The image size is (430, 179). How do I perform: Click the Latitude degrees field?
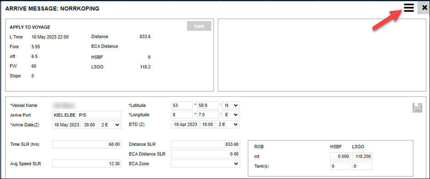(182, 105)
